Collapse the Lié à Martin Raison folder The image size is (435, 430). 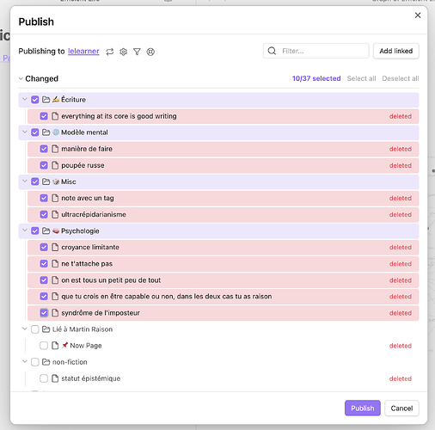[x=25, y=329]
